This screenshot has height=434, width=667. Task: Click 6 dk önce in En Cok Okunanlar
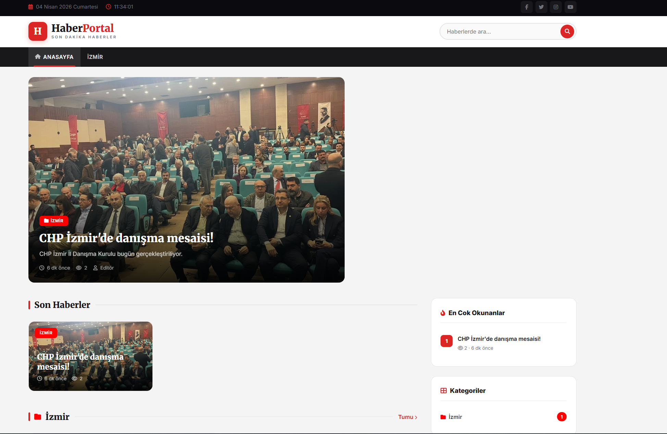pyautogui.click(x=482, y=348)
